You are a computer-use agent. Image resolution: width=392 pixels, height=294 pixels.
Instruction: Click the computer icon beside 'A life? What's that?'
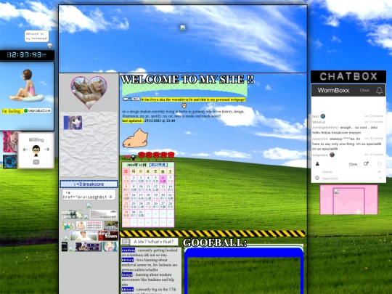tap(126, 242)
